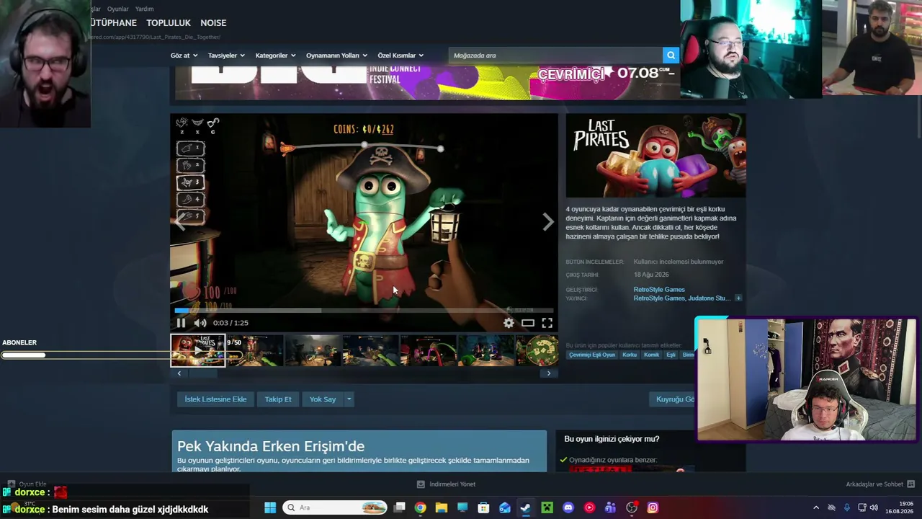The image size is (922, 519).
Task: Open video settings gear in the player
Action: point(509,323)
